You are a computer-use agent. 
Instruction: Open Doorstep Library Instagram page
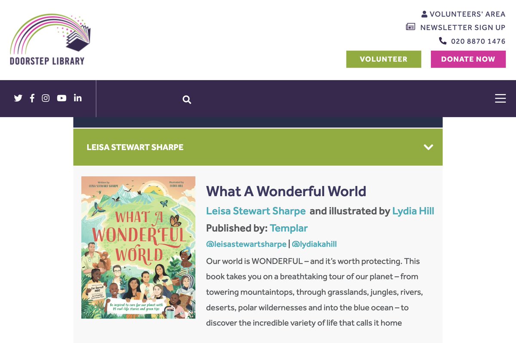coord(46,98)
